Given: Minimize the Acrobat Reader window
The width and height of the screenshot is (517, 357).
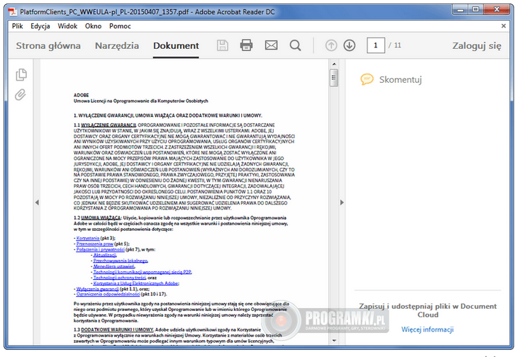Looking at the screenshot, I should [x=460, y=9].
